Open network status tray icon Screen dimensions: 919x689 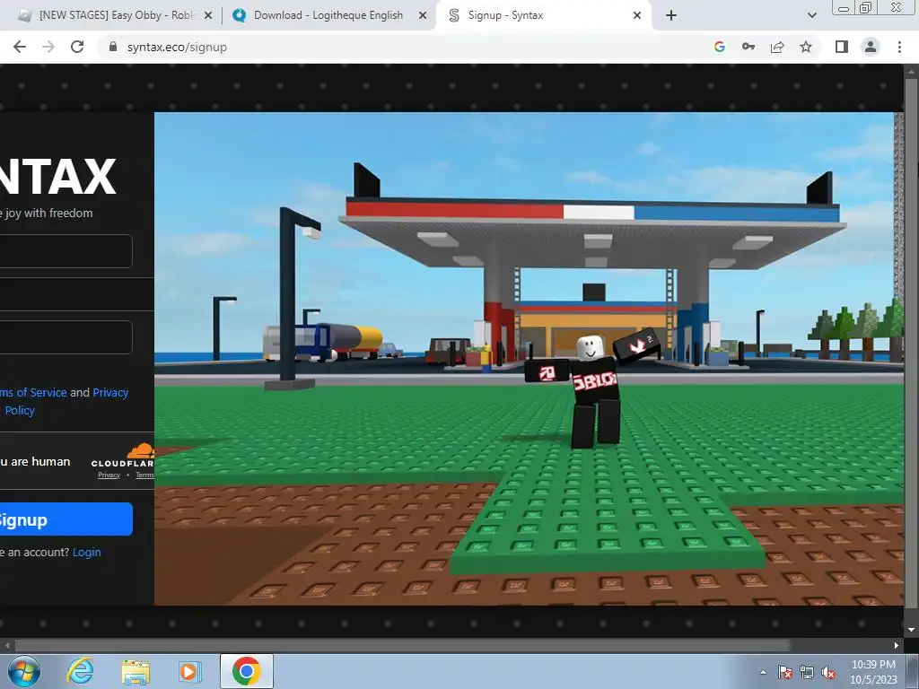pyautogui.click(x=807, y=672)
